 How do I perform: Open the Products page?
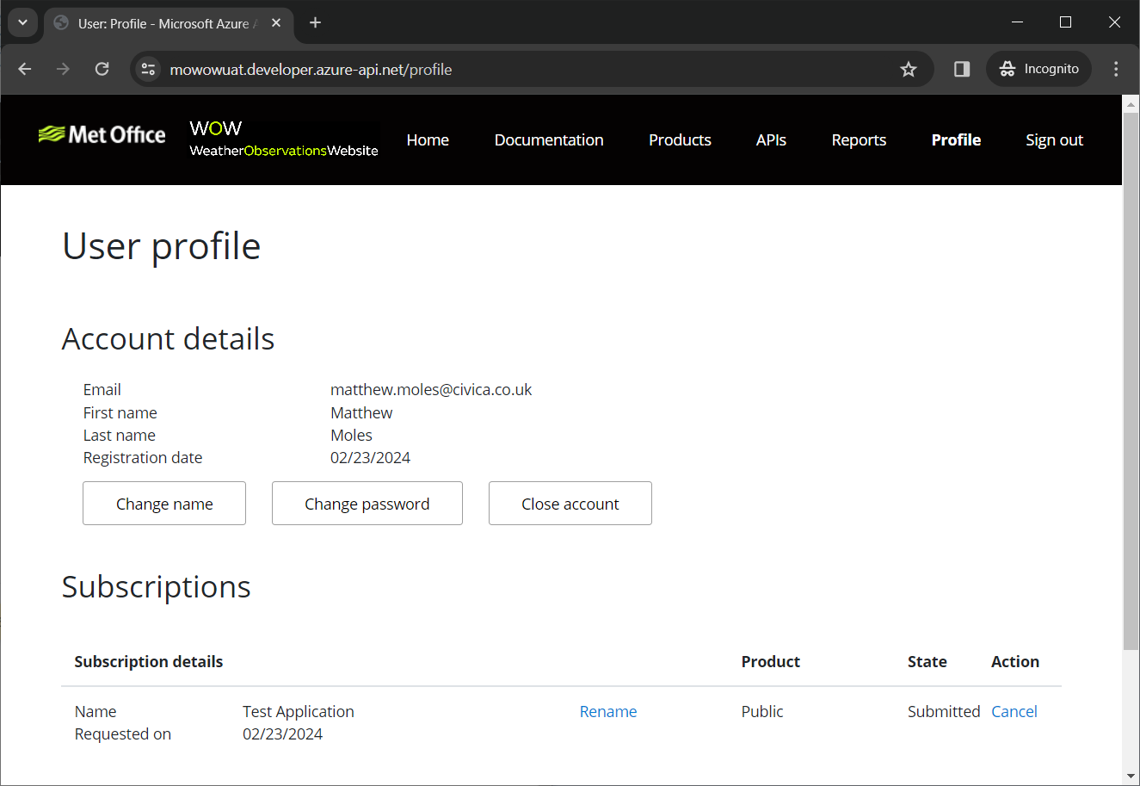point(679,139)
